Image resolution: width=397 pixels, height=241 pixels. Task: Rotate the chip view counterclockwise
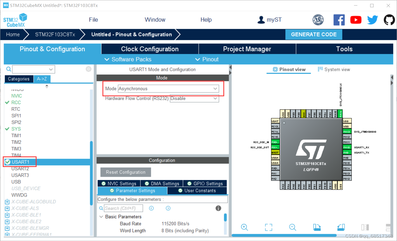(x=341, y=227)
